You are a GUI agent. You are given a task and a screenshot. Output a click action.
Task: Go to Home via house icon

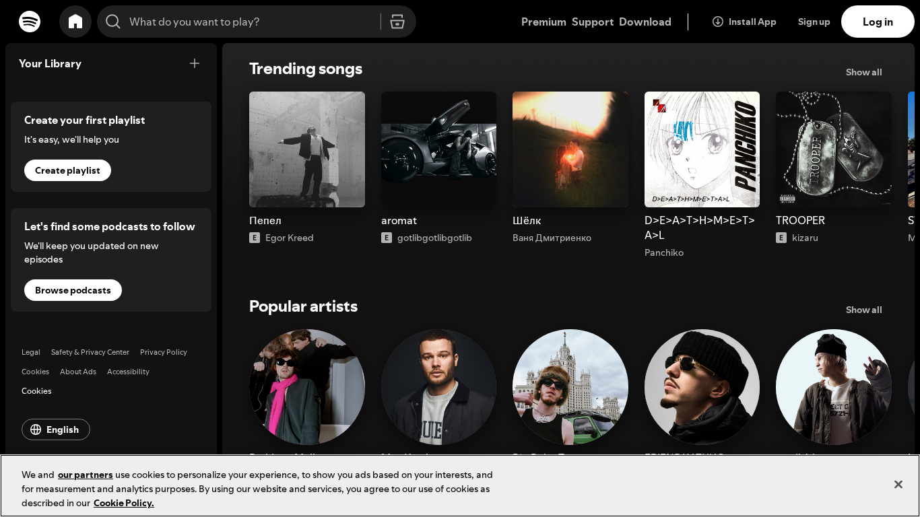click(x=75, y=22)
